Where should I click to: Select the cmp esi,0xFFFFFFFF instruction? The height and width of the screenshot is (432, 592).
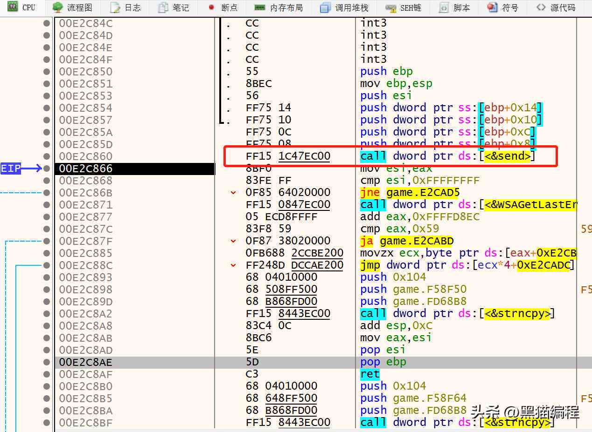420,181
